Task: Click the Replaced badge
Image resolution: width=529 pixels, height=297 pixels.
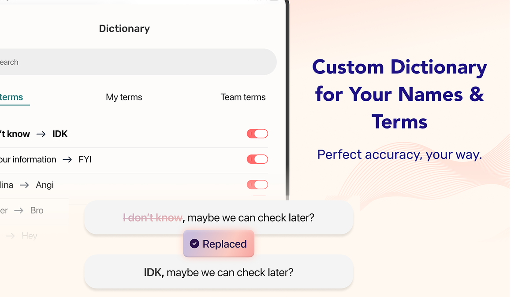Action: [x=218, y=243]
